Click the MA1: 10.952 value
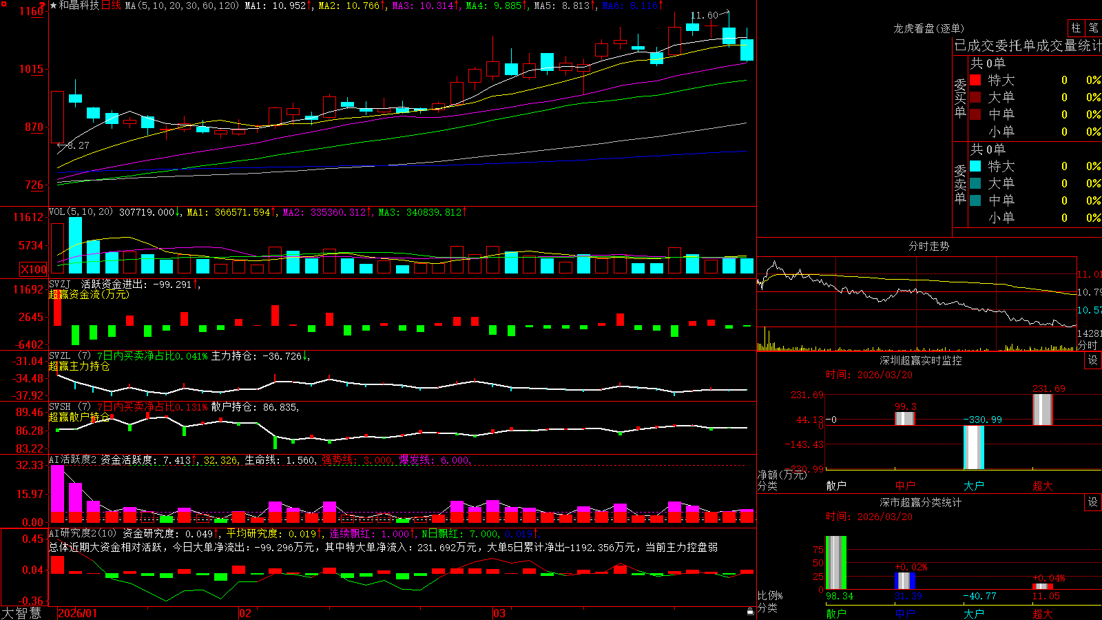 click(275, 6)
